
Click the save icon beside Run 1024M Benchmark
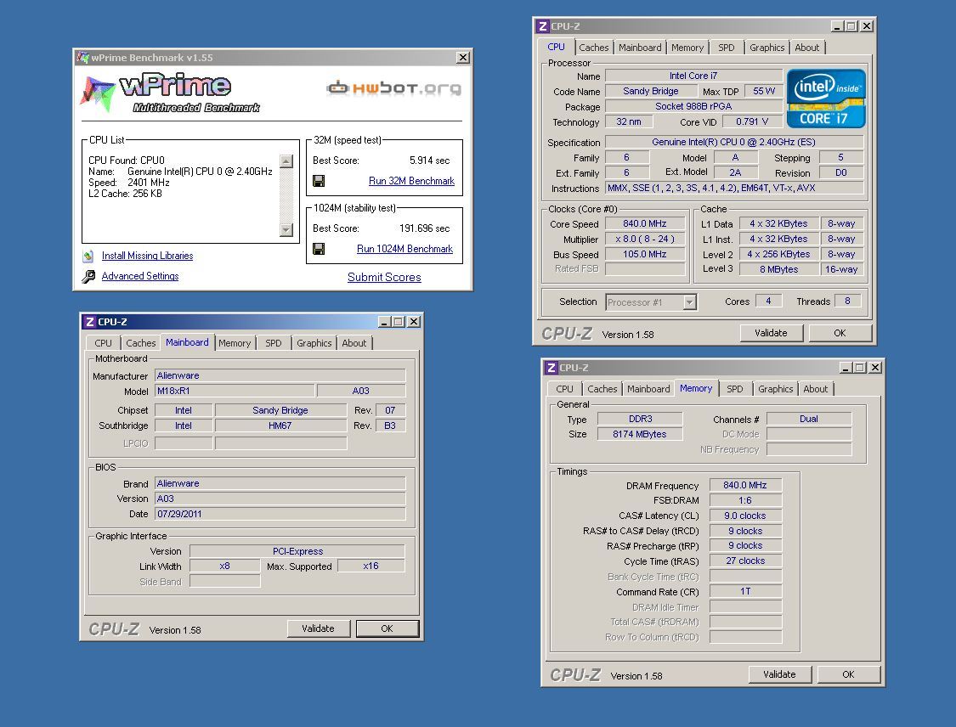(319, 249)
